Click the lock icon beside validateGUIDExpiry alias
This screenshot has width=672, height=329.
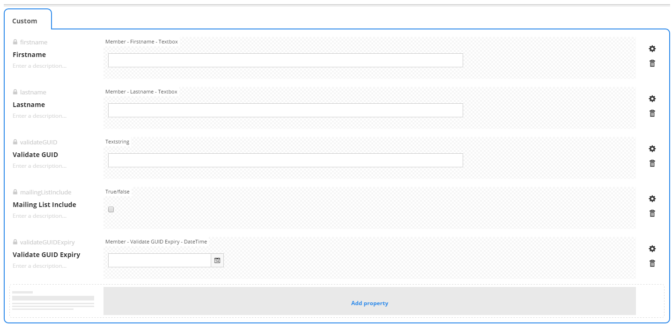pyautogui.click(x=15, y=242)
